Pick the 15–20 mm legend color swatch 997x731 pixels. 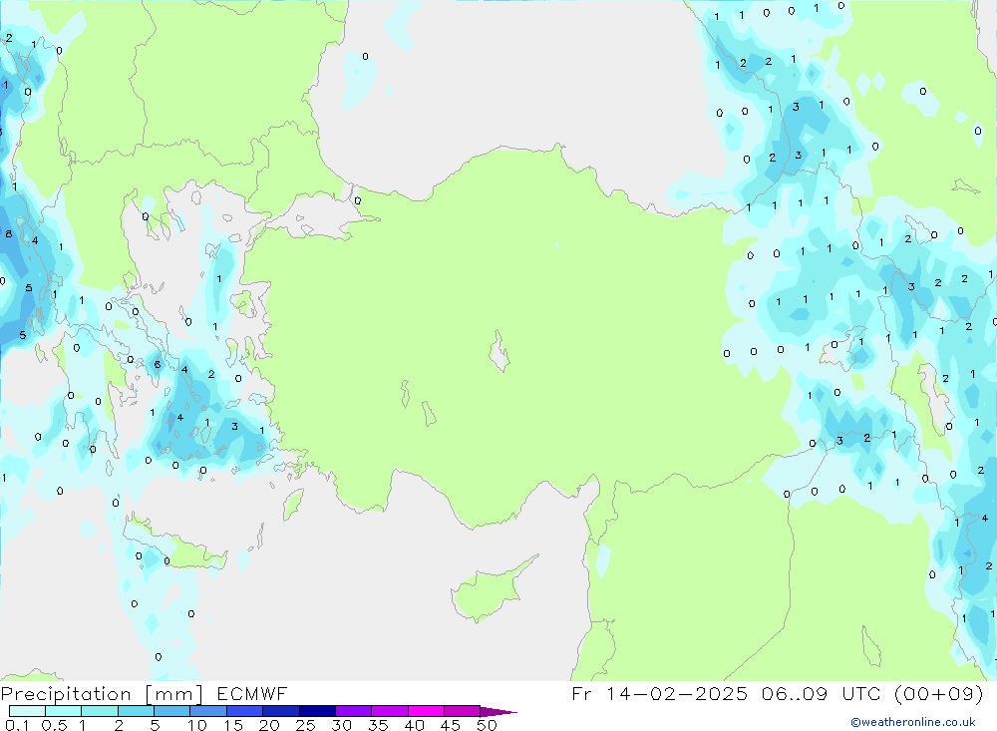(x=245, y=711)
